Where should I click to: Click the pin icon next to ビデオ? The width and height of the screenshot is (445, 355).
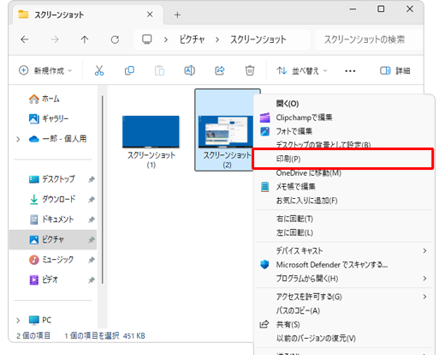pos(92,280)
